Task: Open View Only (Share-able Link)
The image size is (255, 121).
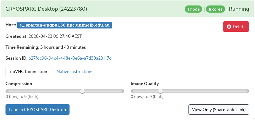Action: tap(219, 110)
